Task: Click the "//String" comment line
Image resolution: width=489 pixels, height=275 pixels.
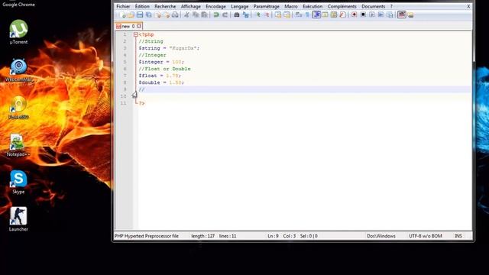Action: coord(151,41)
